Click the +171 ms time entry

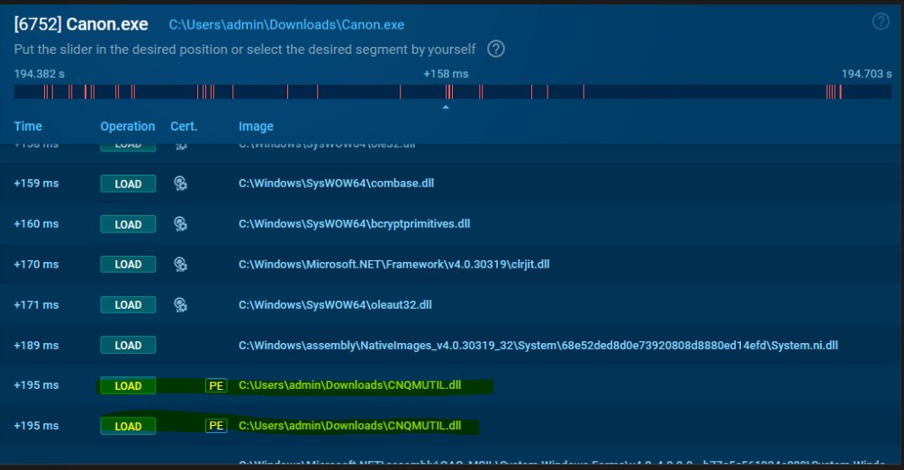point(36,304)
